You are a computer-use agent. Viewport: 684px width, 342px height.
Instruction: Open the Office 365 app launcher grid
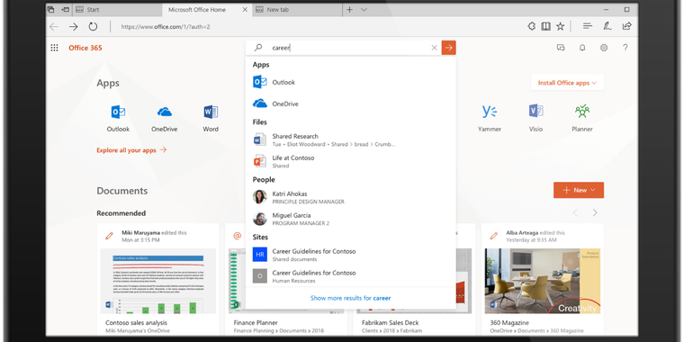point(54,48)
